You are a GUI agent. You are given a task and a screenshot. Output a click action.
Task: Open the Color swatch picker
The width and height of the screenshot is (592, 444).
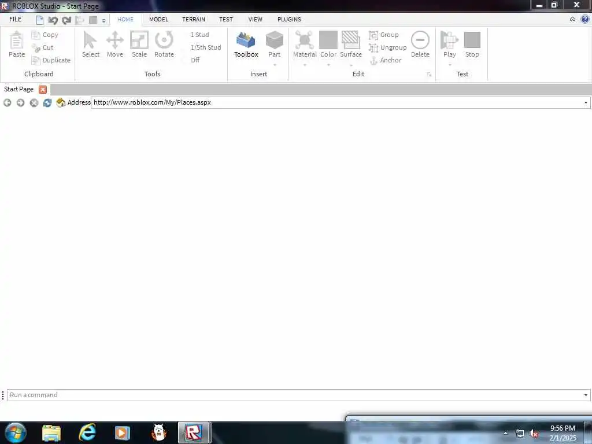328,45
